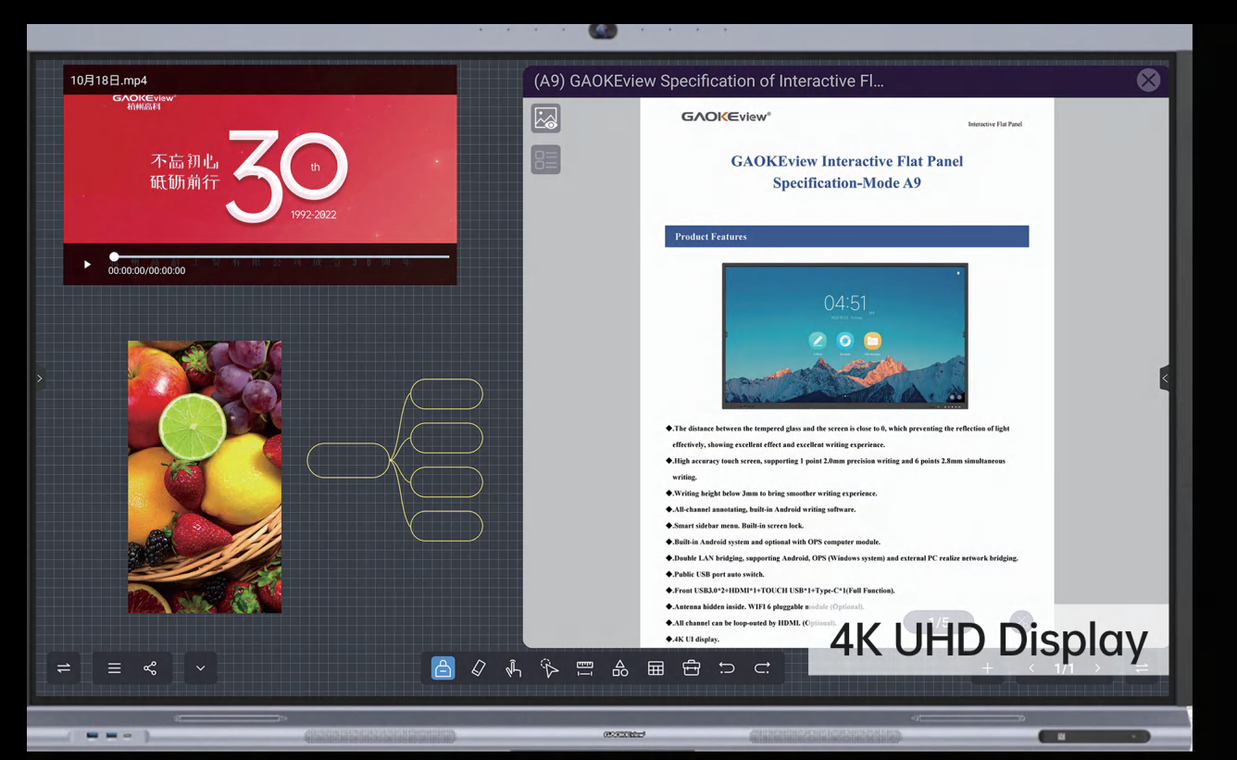
Task: Select the lasso selection pointer tool
Action: [x=549, y=667]
